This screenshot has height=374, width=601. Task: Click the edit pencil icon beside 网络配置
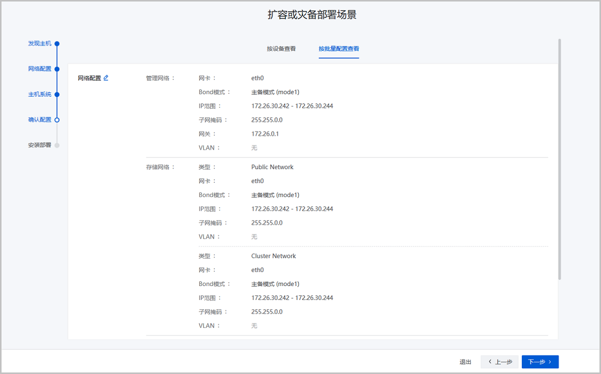pyautogui.click(x=106, y=78)
